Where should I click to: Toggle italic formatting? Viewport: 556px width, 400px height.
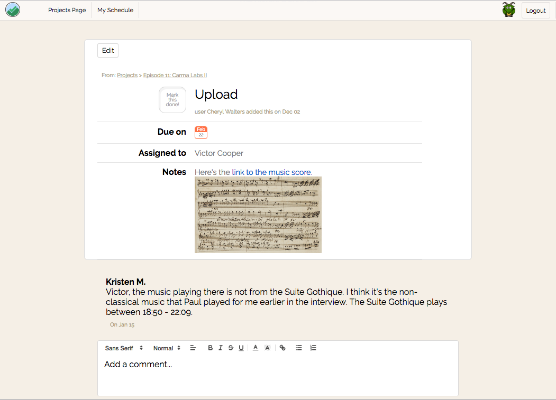coord(220,348)
